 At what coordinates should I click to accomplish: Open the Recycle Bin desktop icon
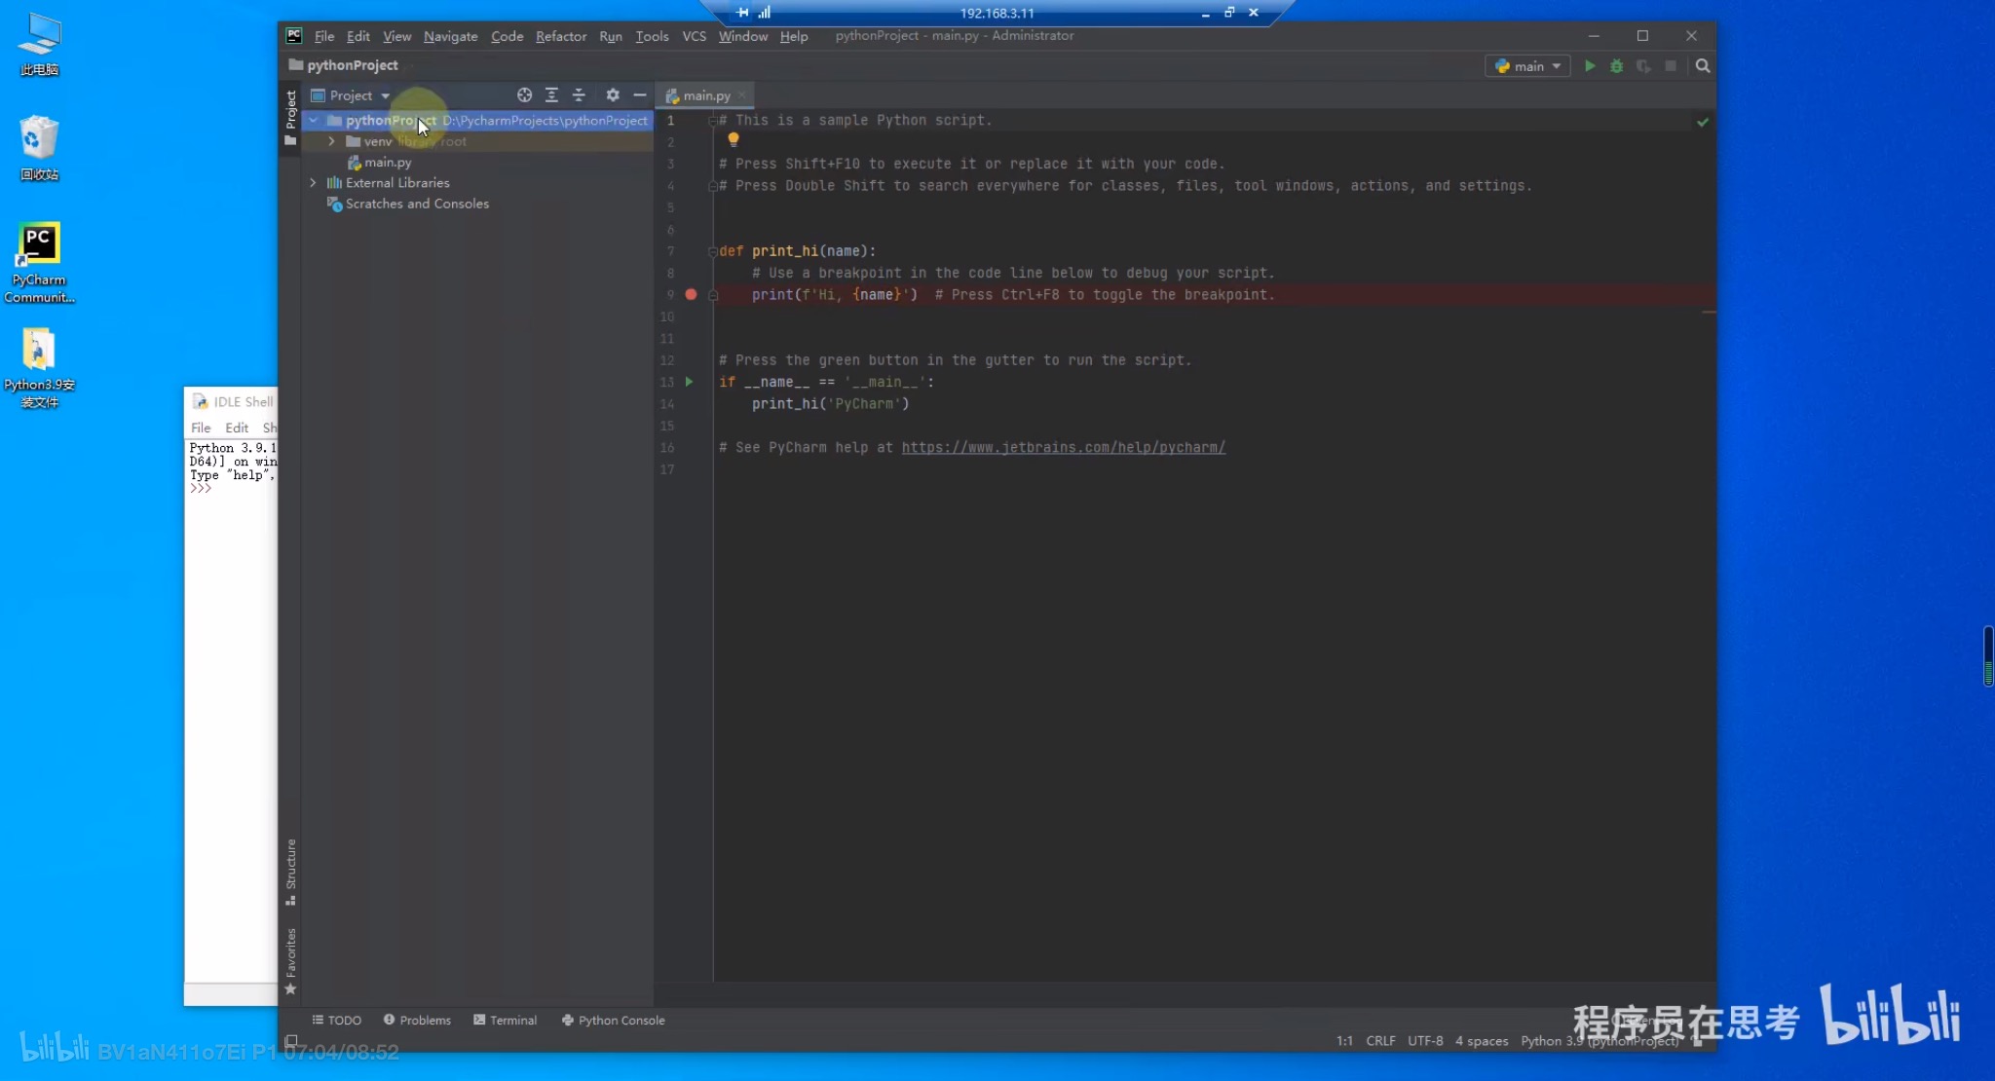coord(39,148)
